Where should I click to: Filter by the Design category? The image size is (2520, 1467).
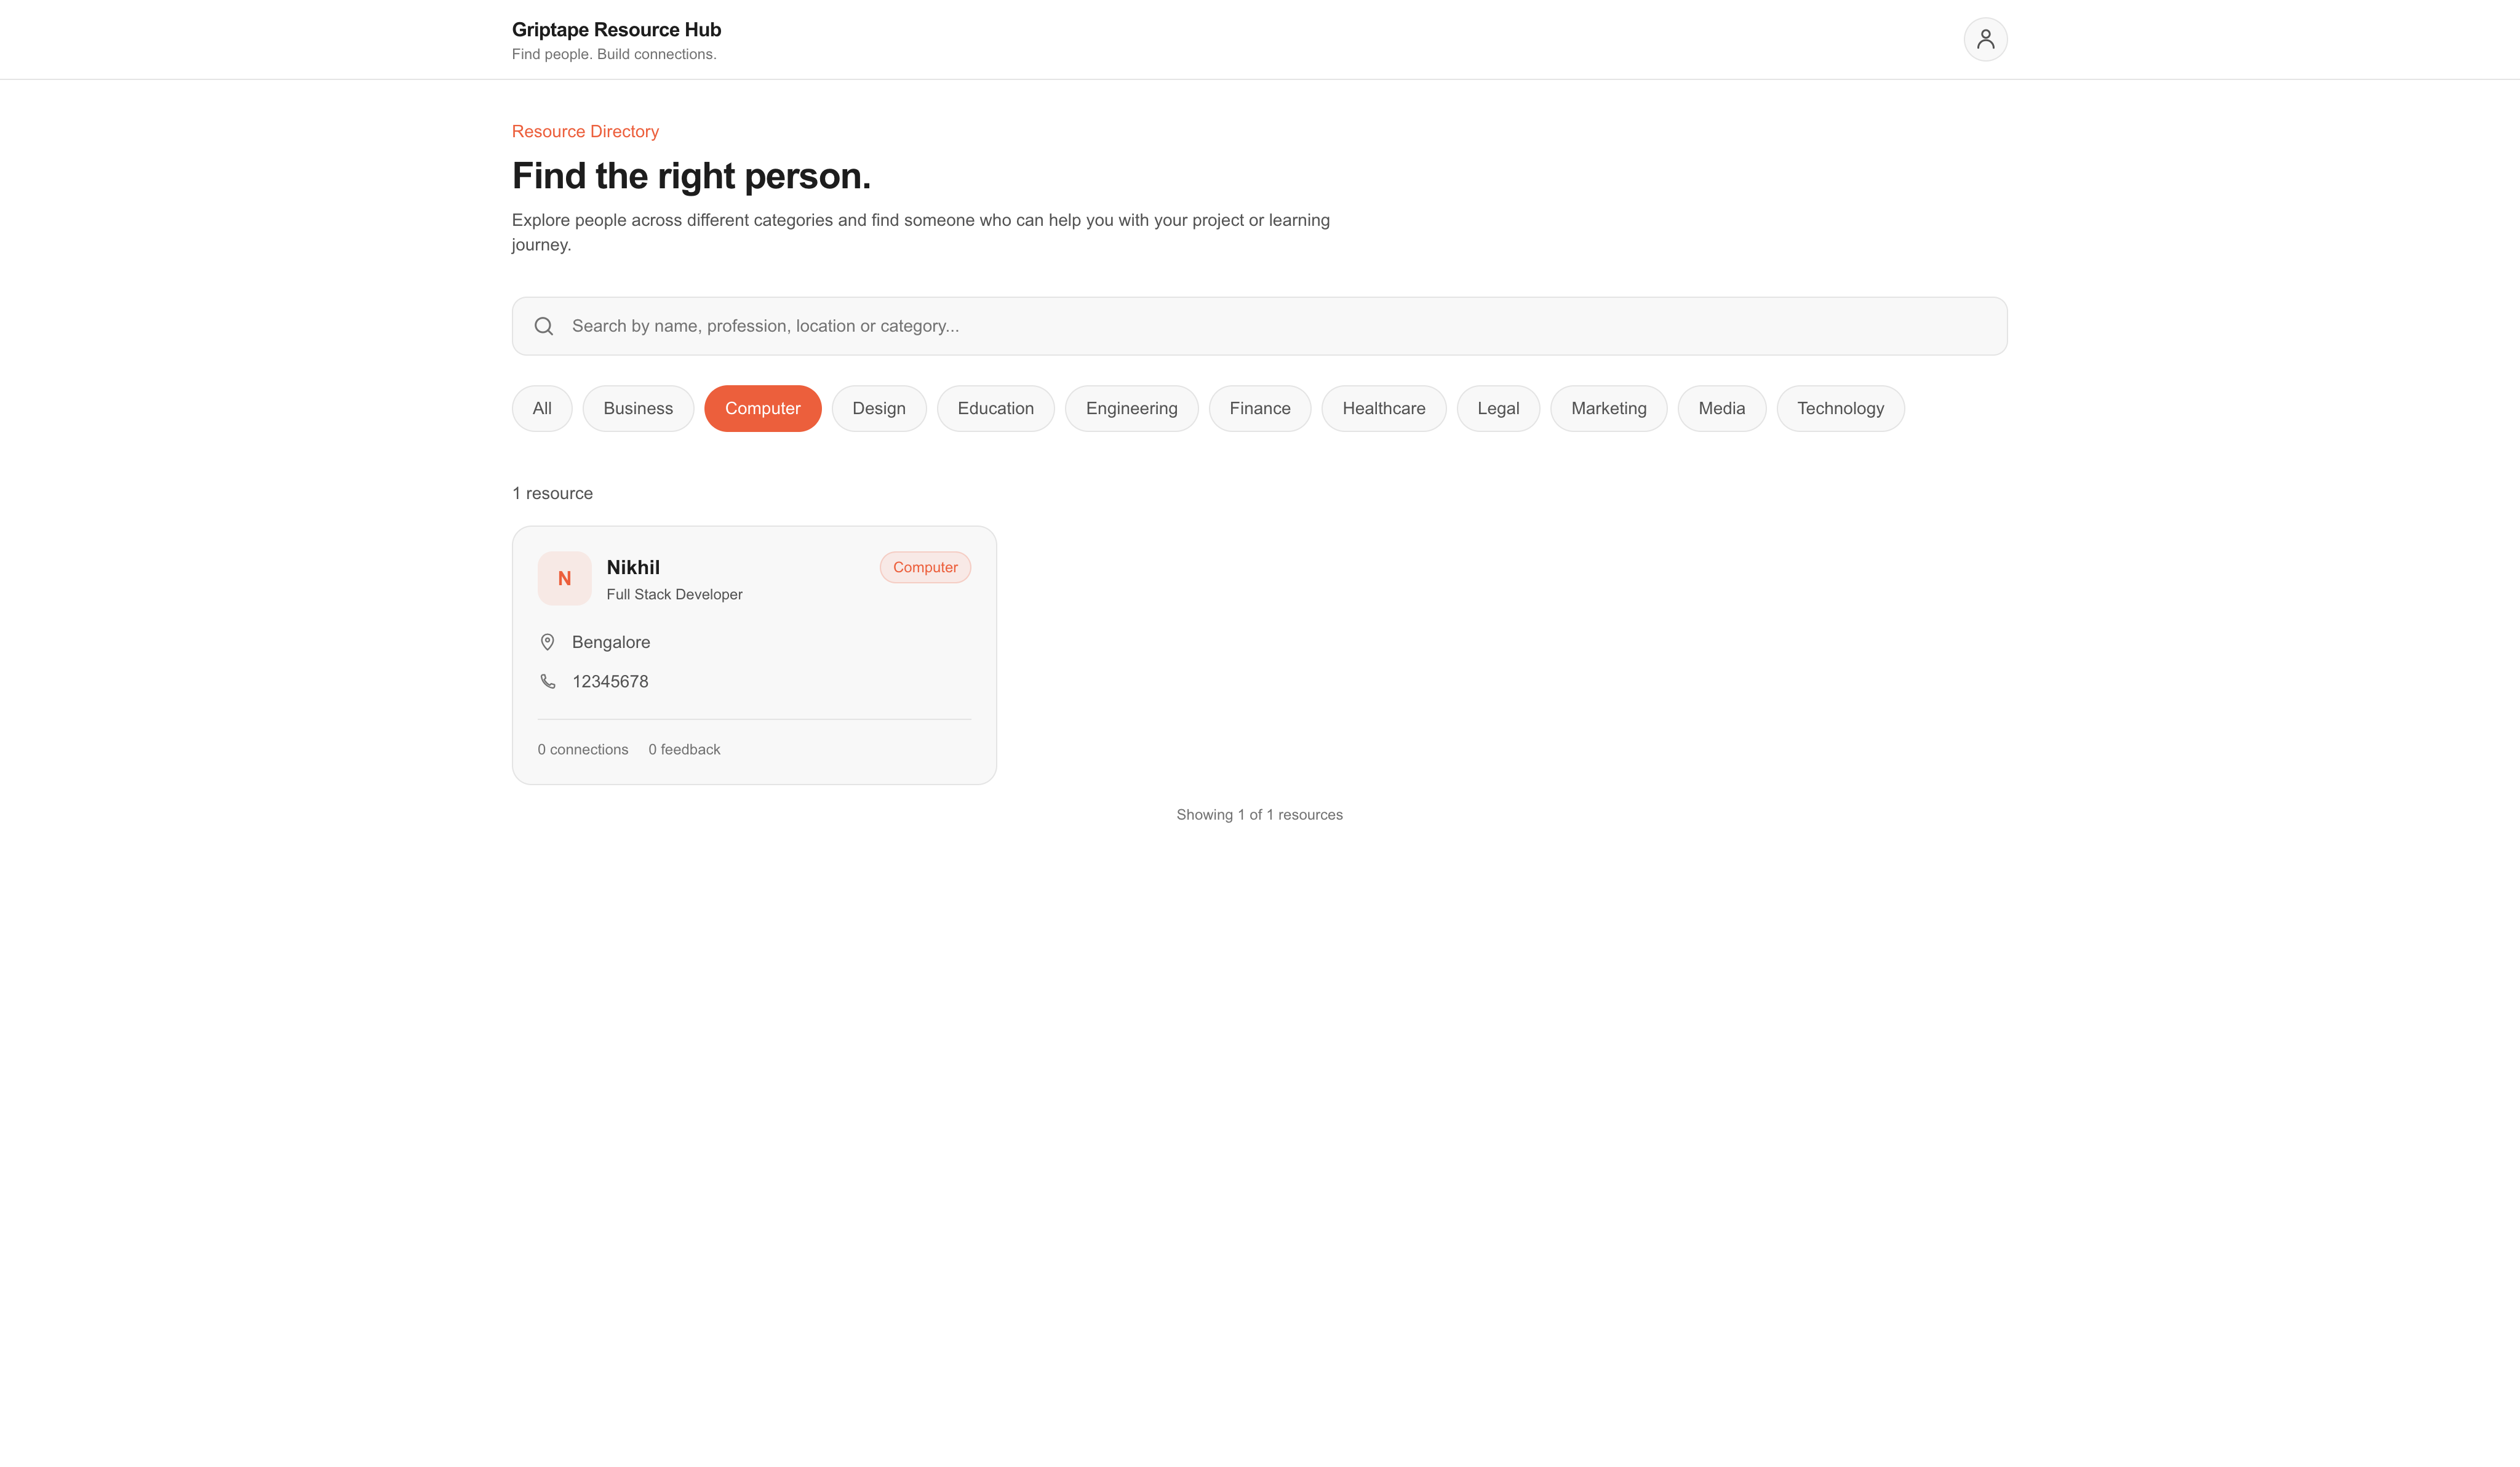tap(879, 408)
